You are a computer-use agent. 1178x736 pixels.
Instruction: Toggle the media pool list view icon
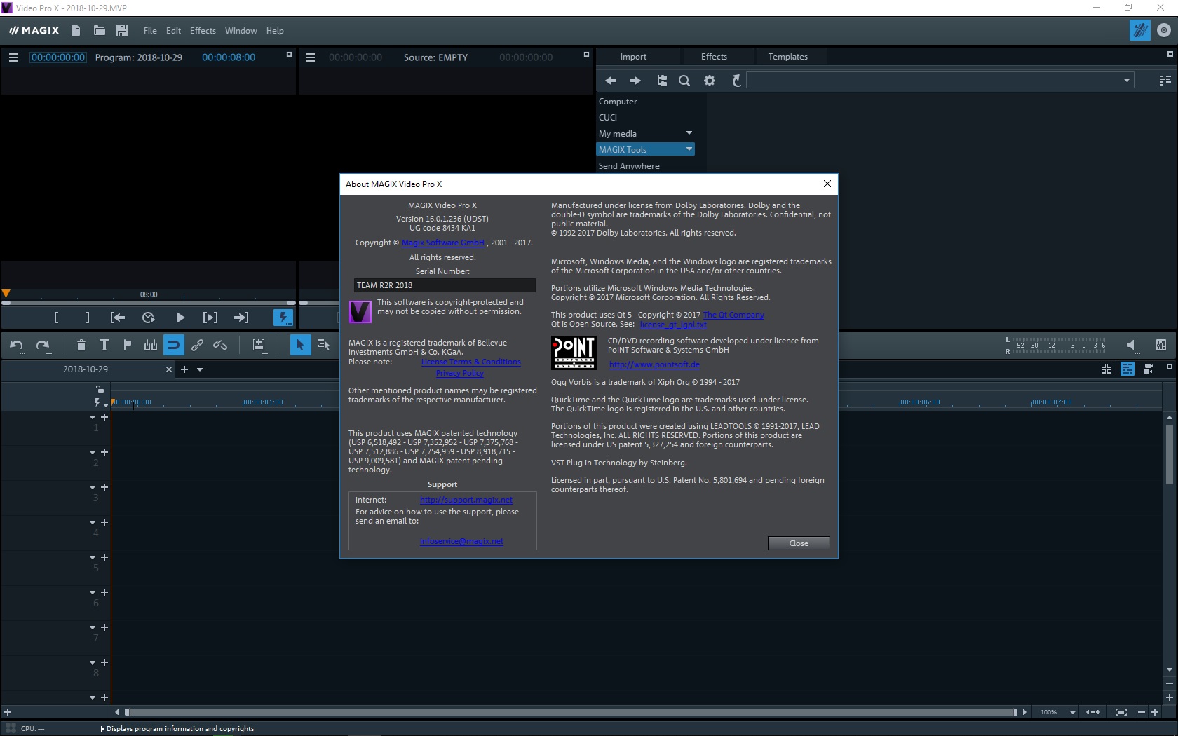[x=1165, y=81]
